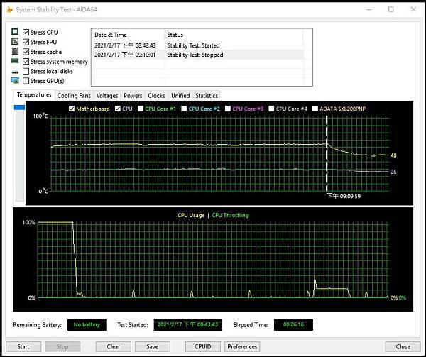Viewport: 426px width, 357px height.
Task: Toggle ADATA SX8200PNP temperature checkbox
Action: click(x=316, y=109)
